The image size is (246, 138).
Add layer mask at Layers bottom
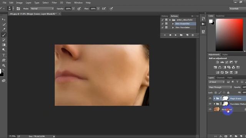(x=226, y=136)
